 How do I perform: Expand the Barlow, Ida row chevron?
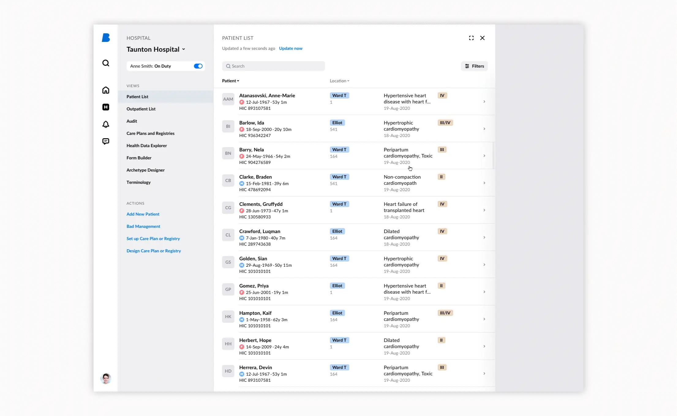click(x=484, y=129)
